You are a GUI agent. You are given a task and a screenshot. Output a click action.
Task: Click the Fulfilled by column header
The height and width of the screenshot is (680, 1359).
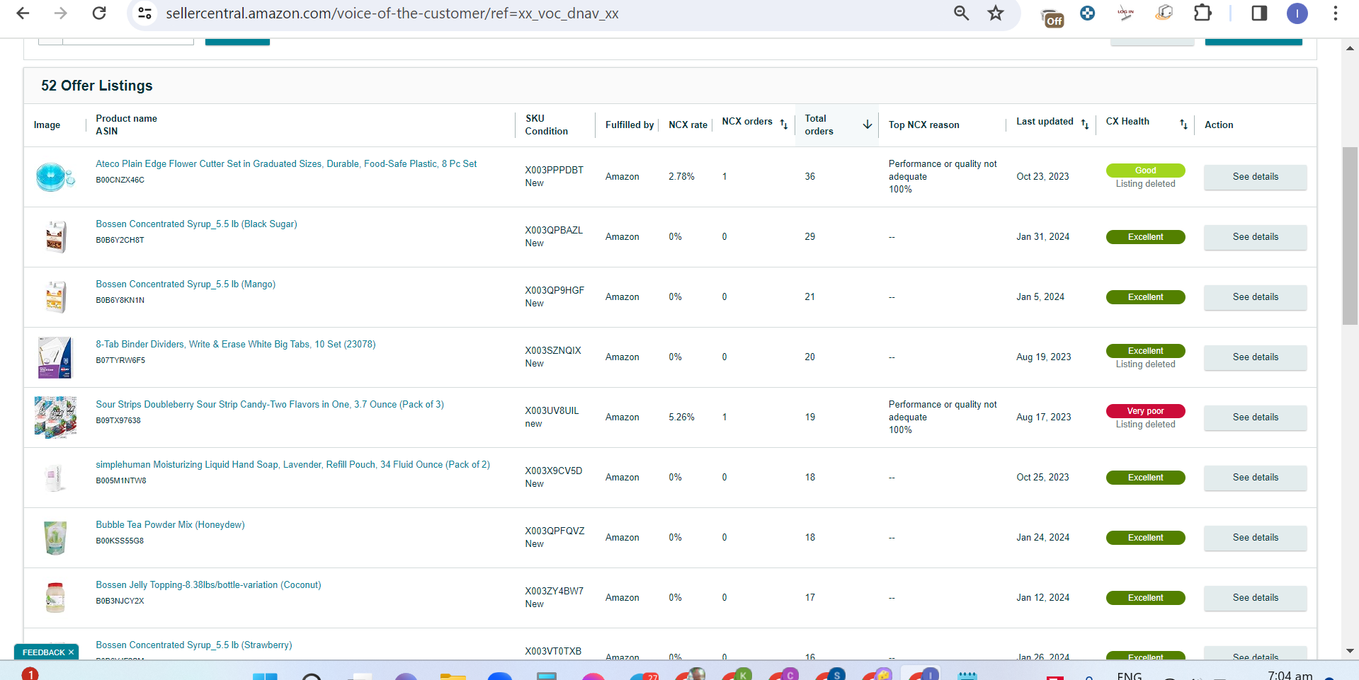630,125
